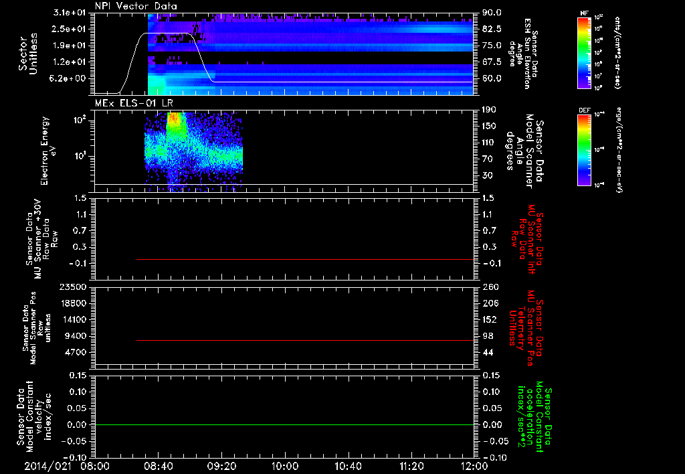Click the "190" scanner angle tick

click(489, 110)
